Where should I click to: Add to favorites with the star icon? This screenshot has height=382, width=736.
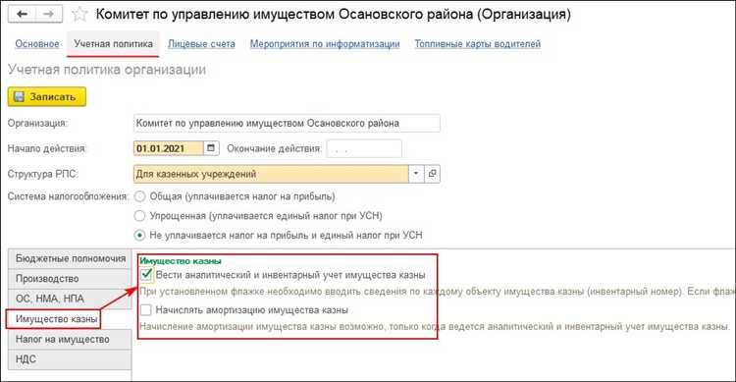coord(79,14)
